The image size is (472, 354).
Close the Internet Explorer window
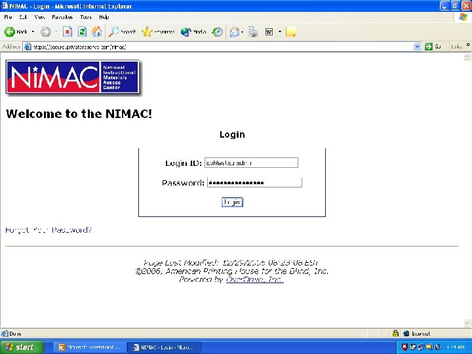pos(466,6)
